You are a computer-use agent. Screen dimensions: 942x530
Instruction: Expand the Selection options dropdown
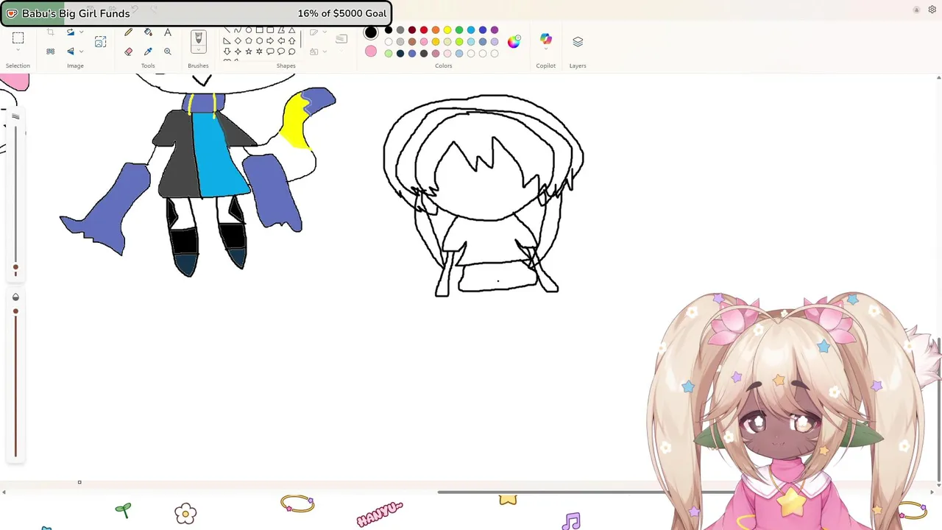click(x=18, y=49)
